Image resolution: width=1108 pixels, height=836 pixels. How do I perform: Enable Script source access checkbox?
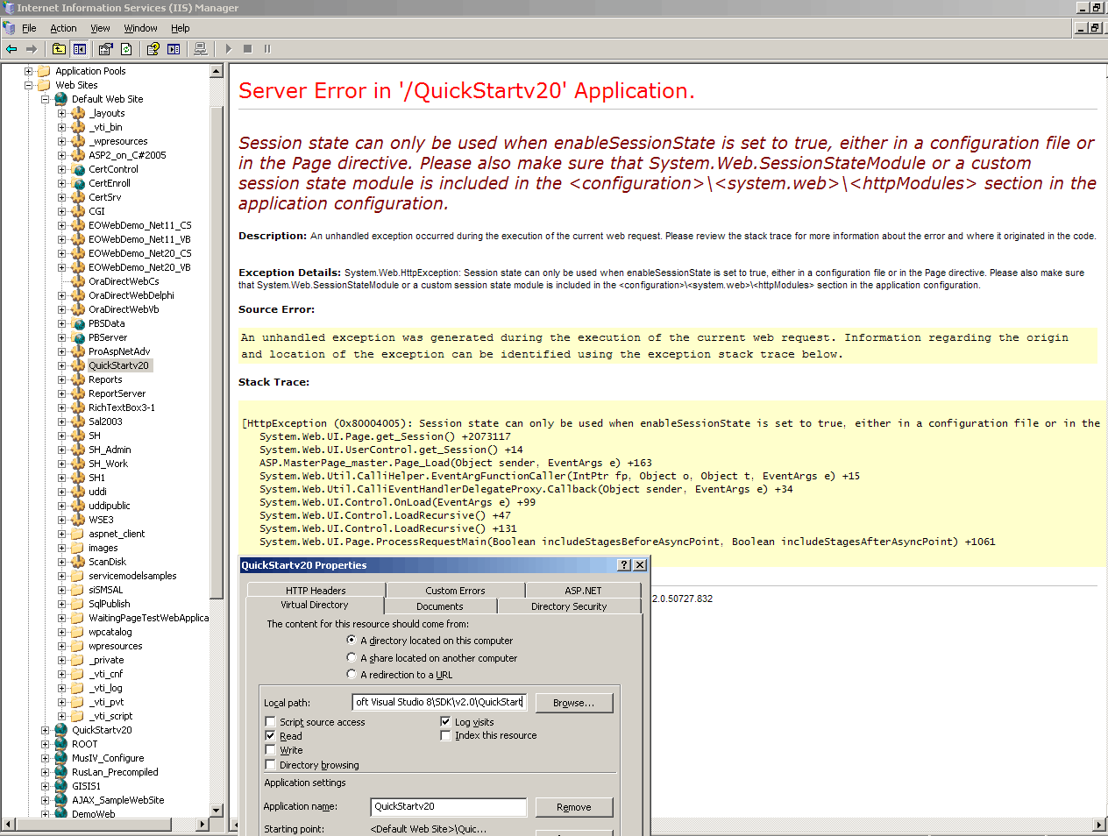coord(270,721)
